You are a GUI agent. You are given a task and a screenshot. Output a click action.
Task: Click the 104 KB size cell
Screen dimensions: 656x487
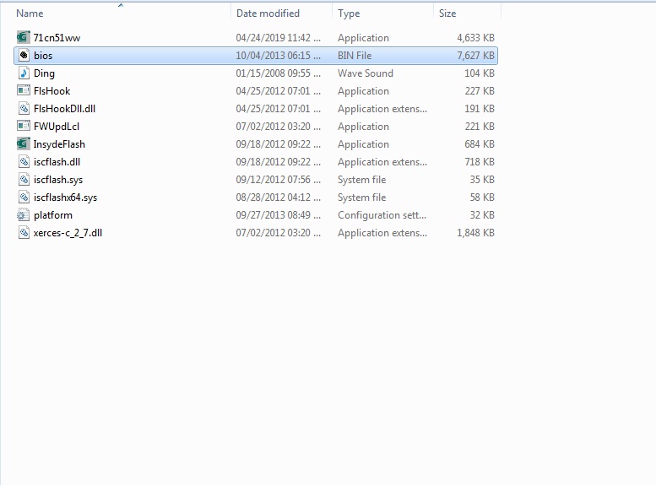[x=480, y=73]
